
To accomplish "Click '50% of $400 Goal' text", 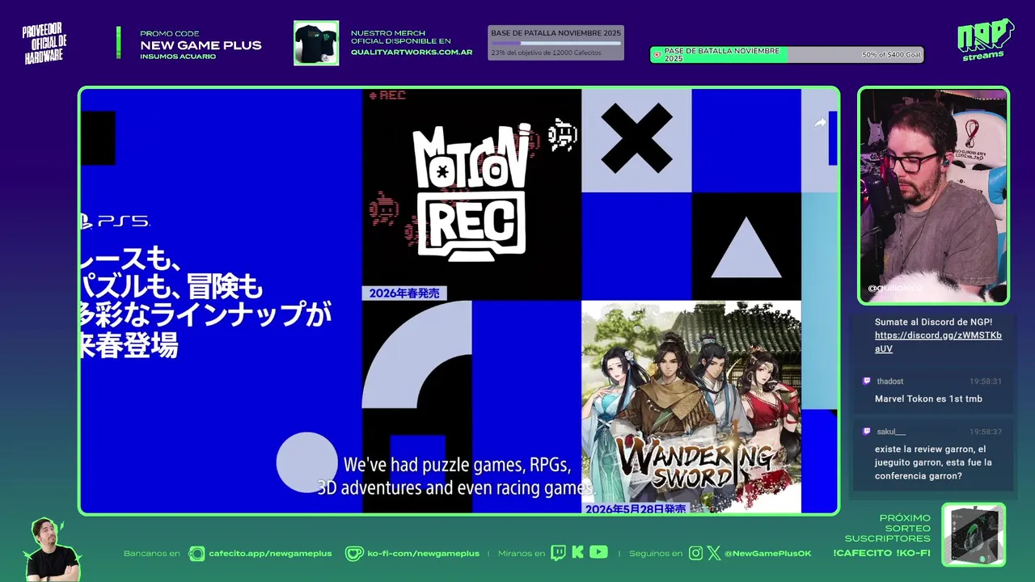I will point(891,55).
